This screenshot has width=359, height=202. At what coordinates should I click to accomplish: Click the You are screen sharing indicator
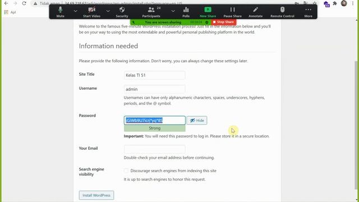[x=163, y=22]
